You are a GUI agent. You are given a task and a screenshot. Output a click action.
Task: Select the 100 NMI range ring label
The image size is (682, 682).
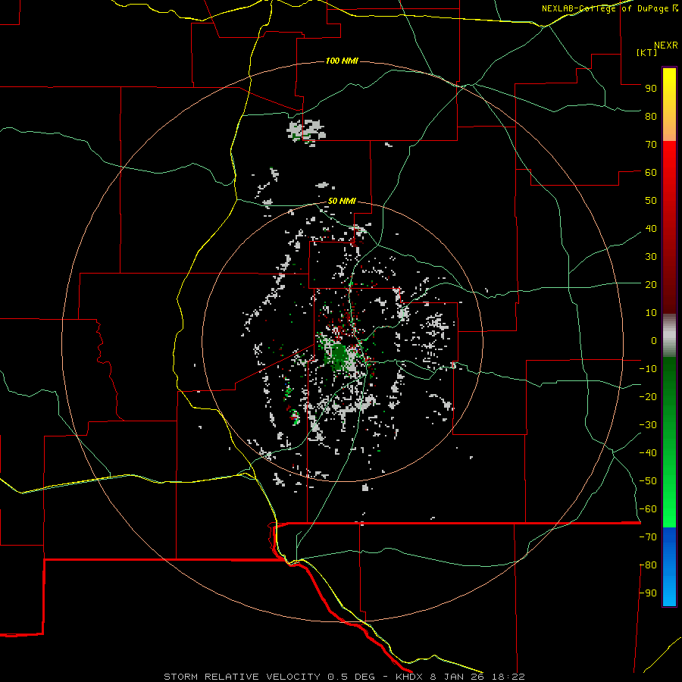(342, 61)
